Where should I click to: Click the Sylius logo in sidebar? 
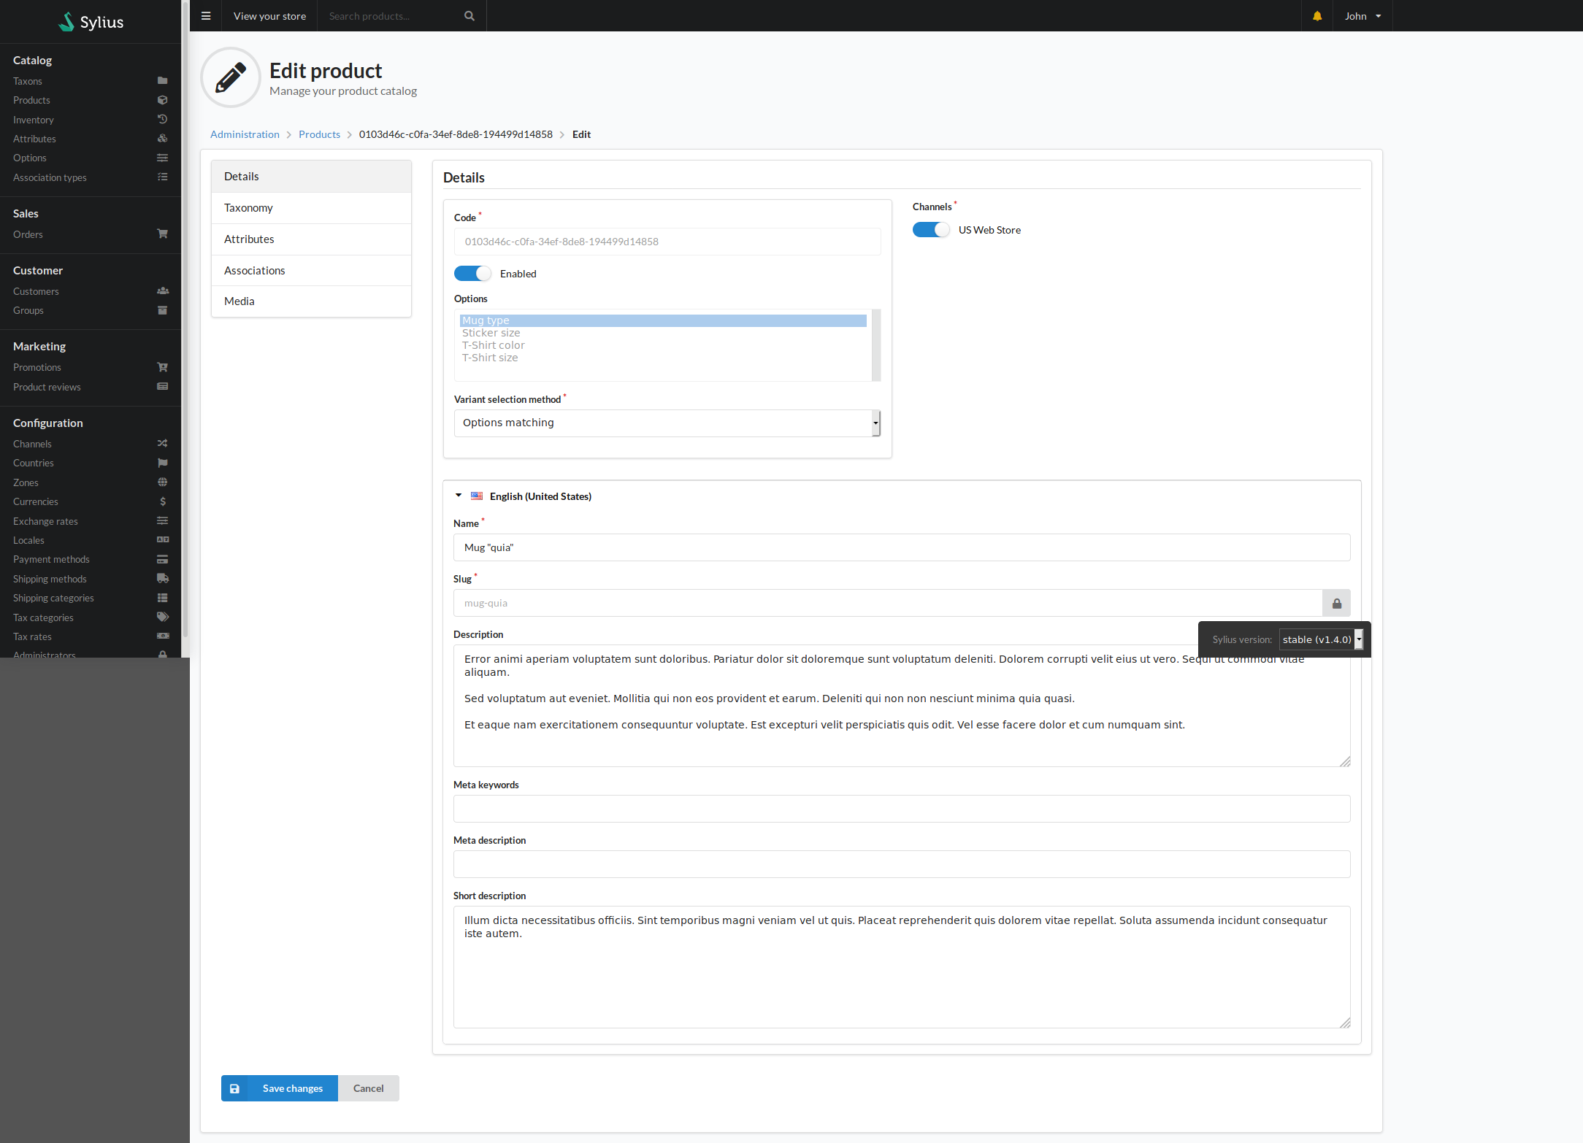91,22
